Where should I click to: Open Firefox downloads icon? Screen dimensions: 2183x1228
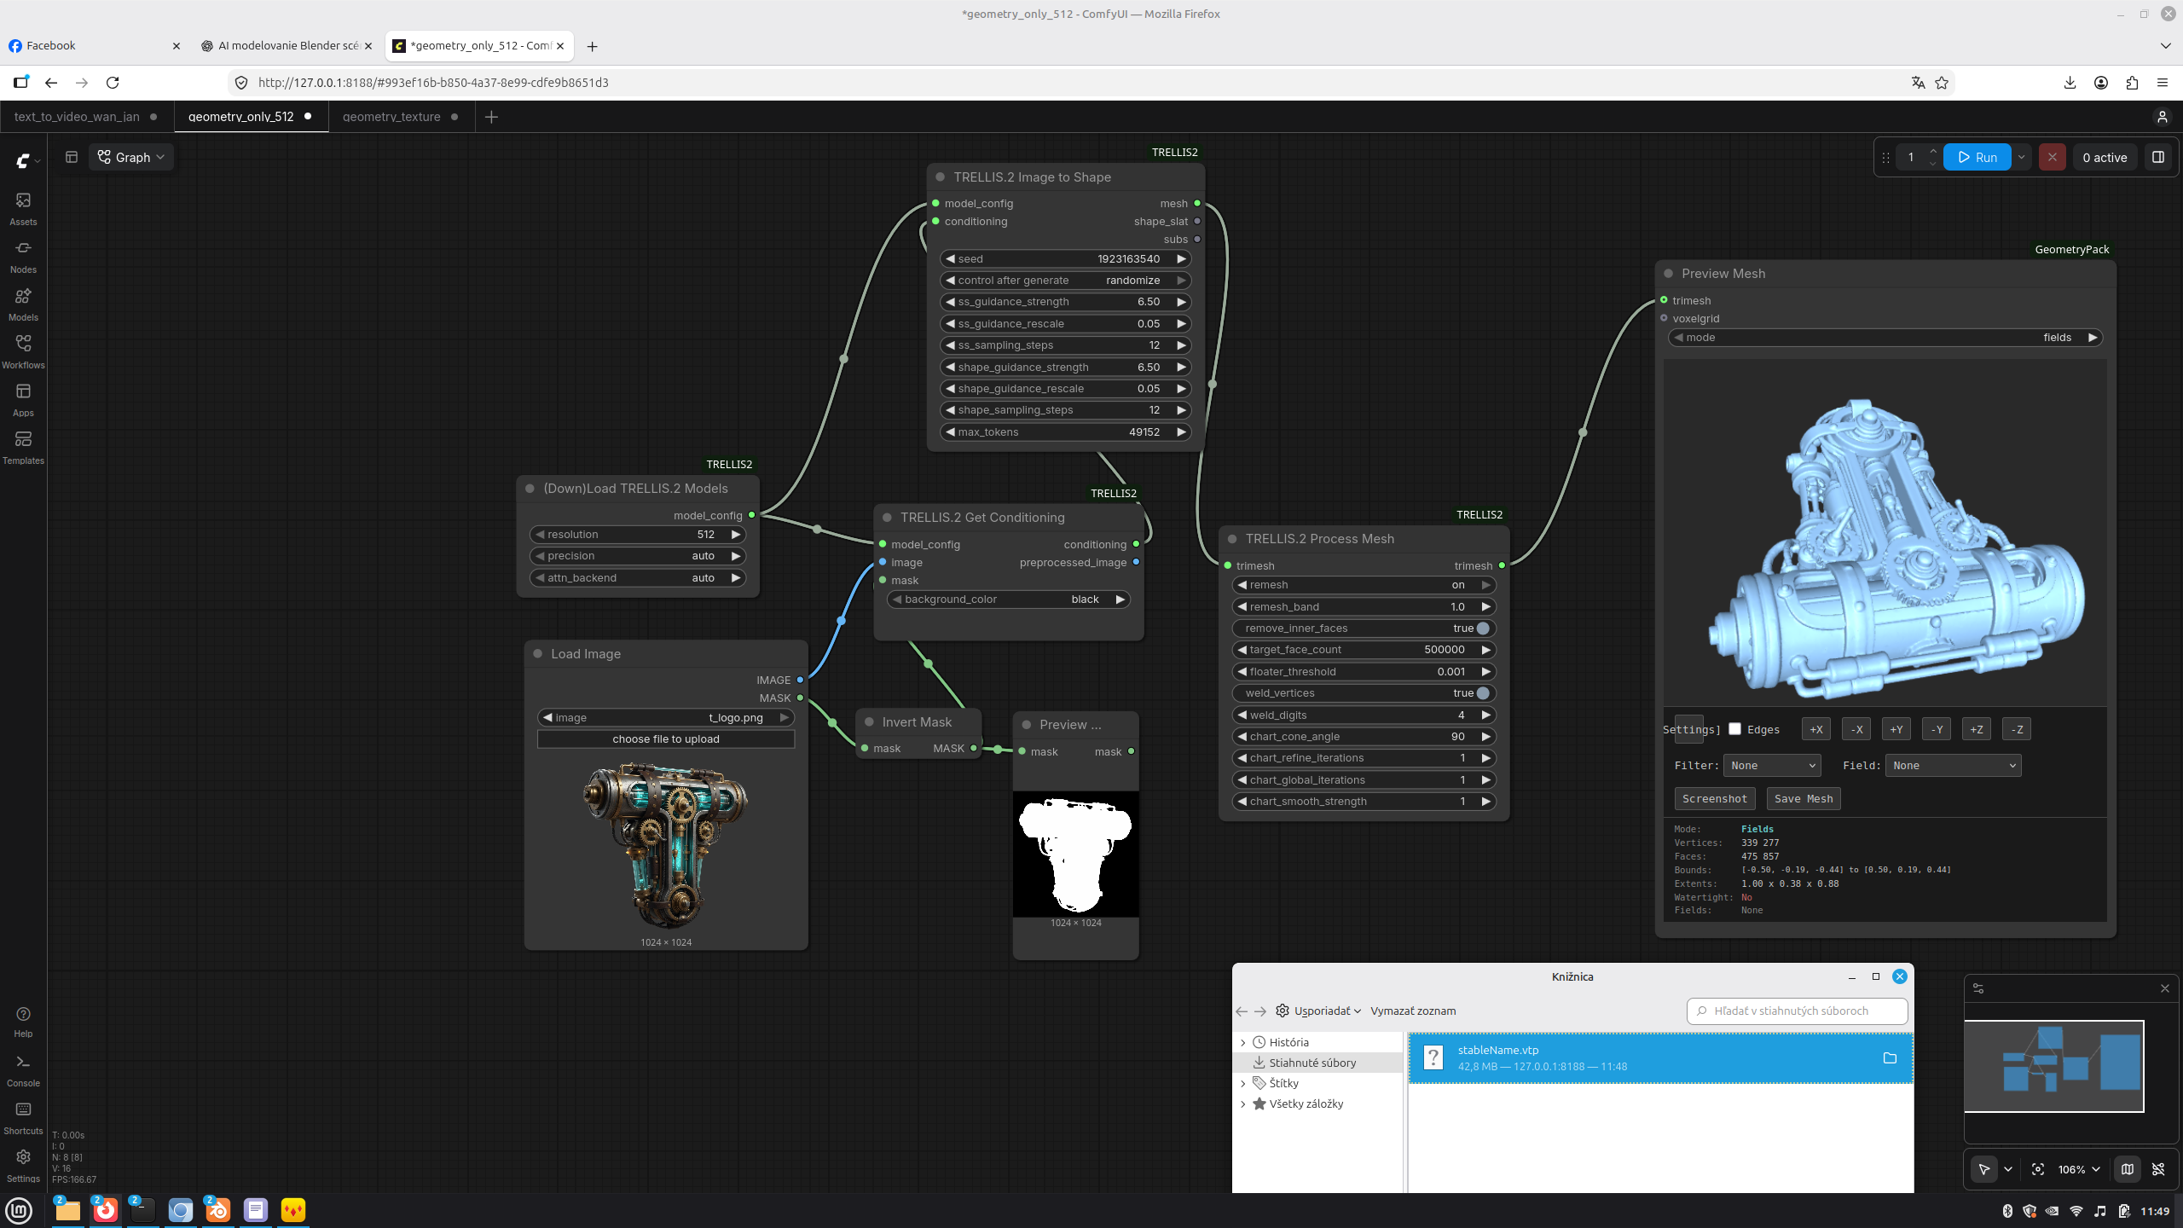tap(2070, 83)
